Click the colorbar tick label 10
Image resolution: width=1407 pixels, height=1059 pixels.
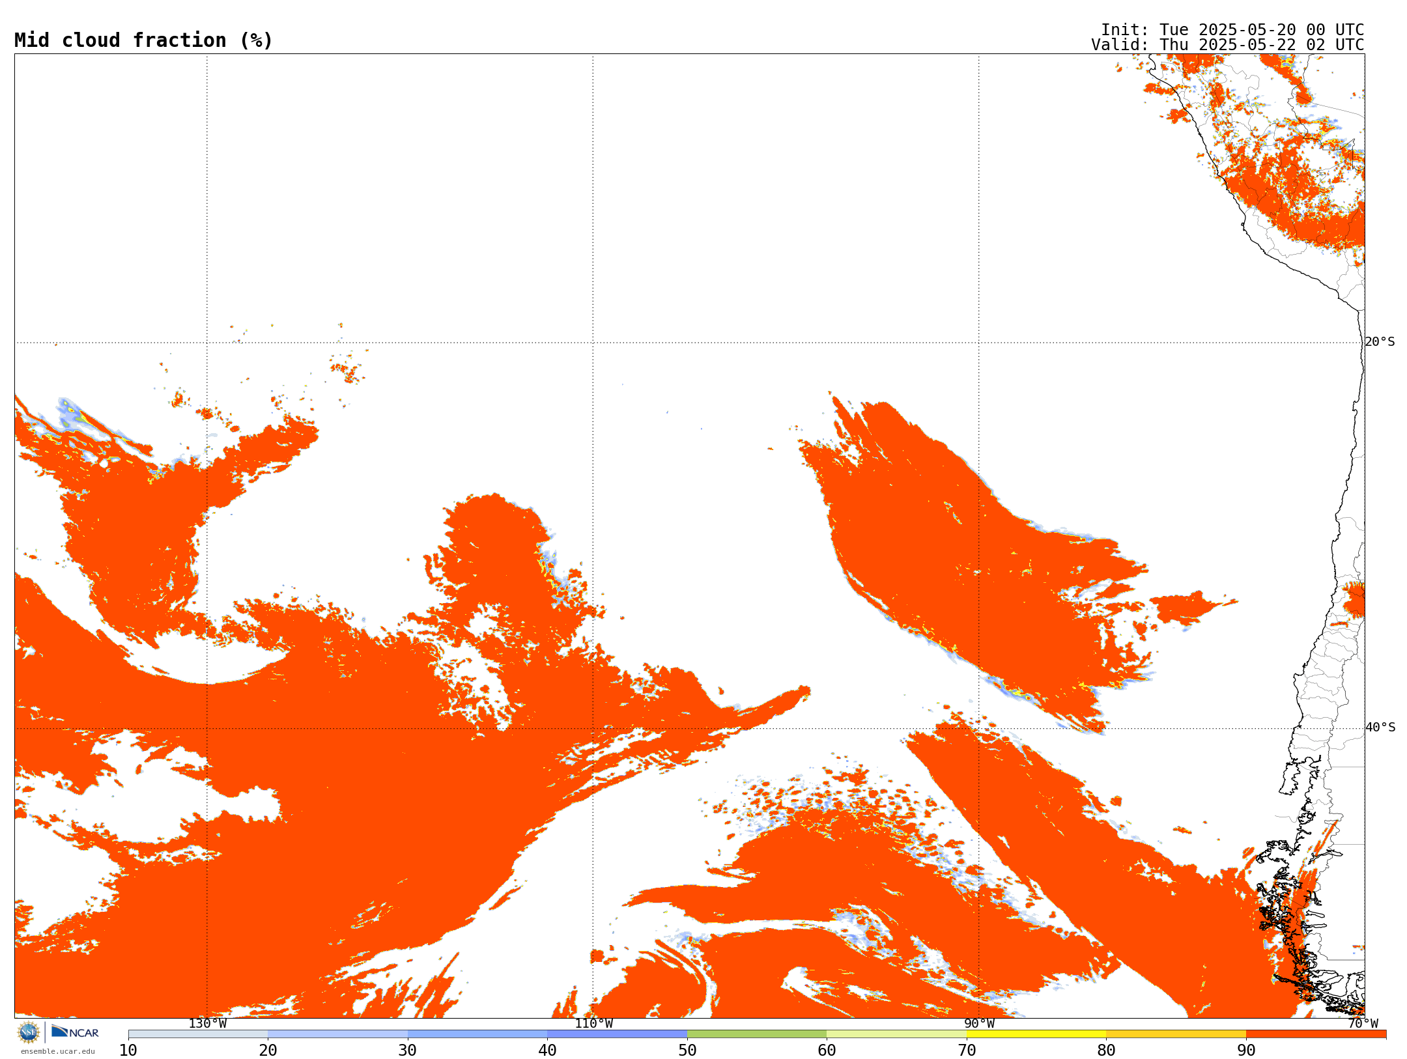128,1051
